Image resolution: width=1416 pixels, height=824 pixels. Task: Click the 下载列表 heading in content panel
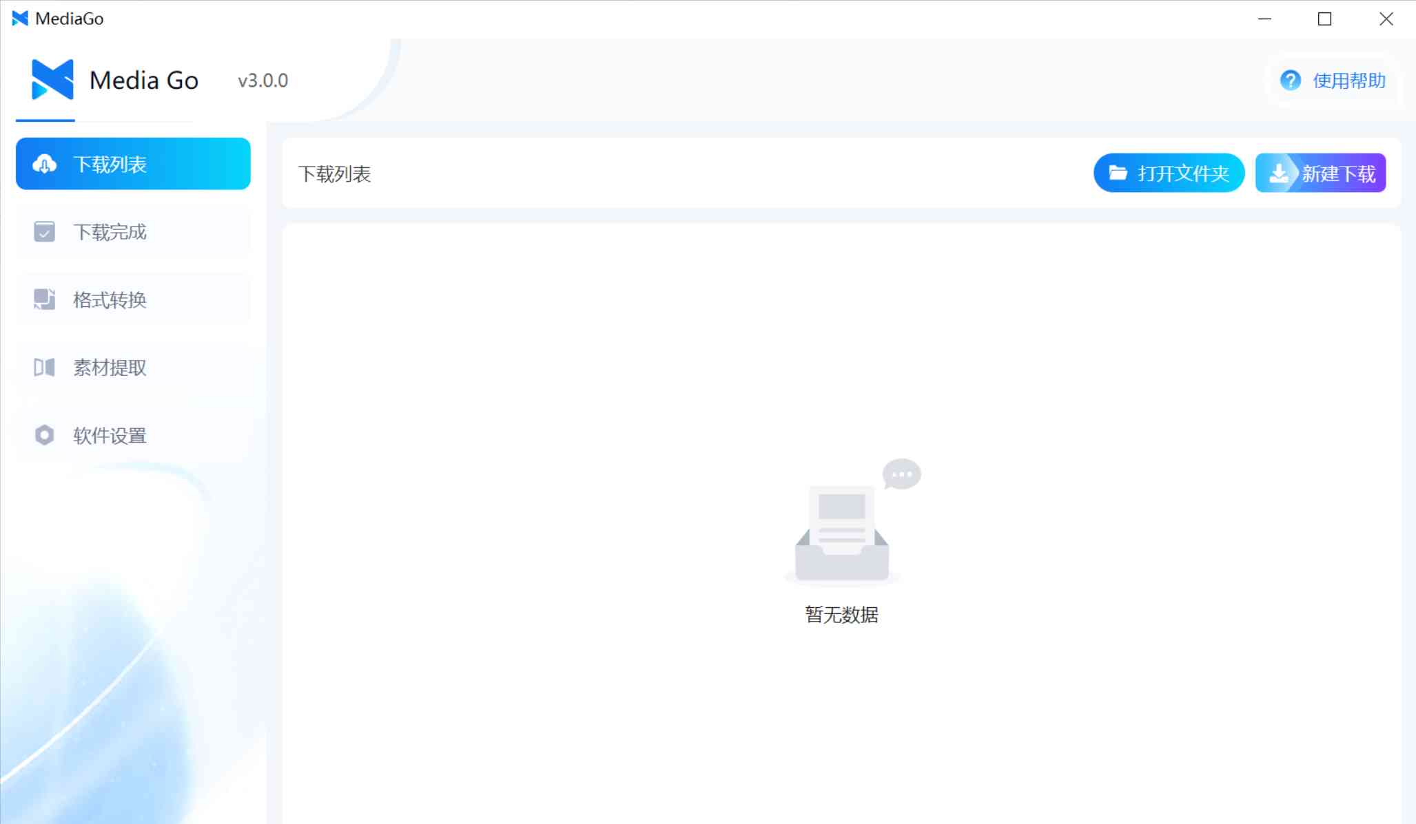click(334, 174)
